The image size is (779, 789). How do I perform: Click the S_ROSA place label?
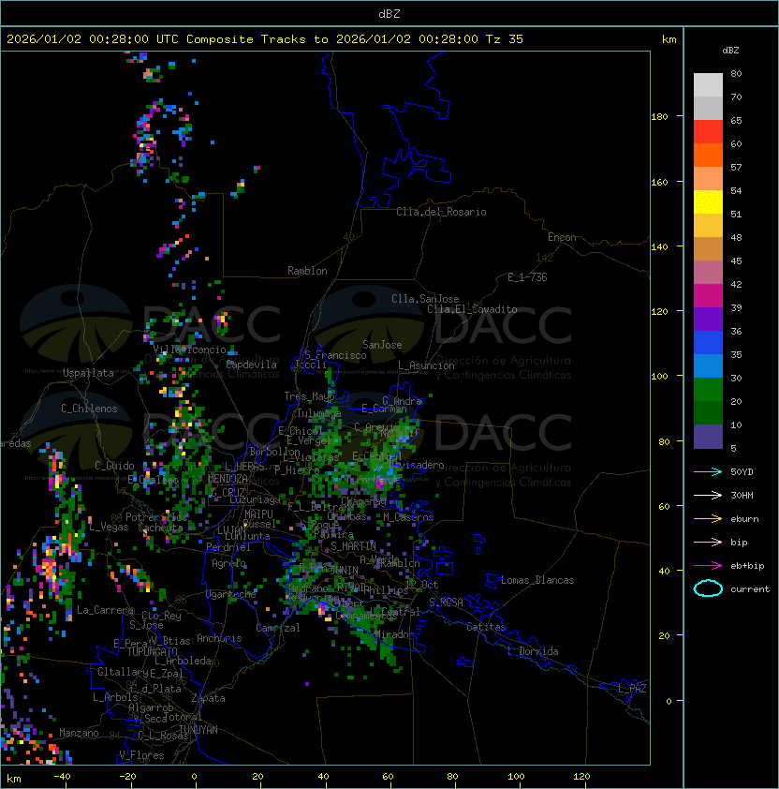[446, 603]
